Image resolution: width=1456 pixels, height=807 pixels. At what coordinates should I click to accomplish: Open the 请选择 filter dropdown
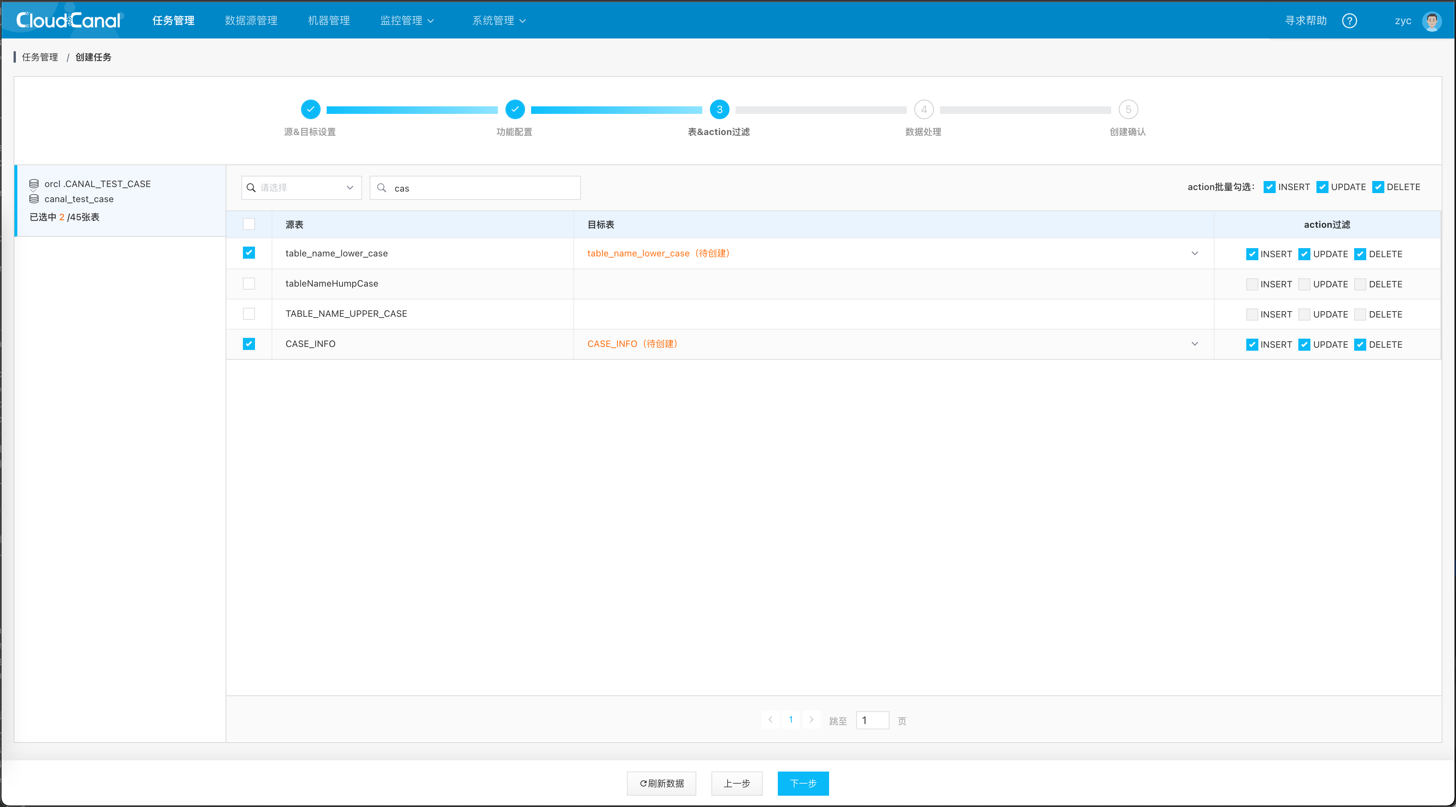click(x=301, y=188)
